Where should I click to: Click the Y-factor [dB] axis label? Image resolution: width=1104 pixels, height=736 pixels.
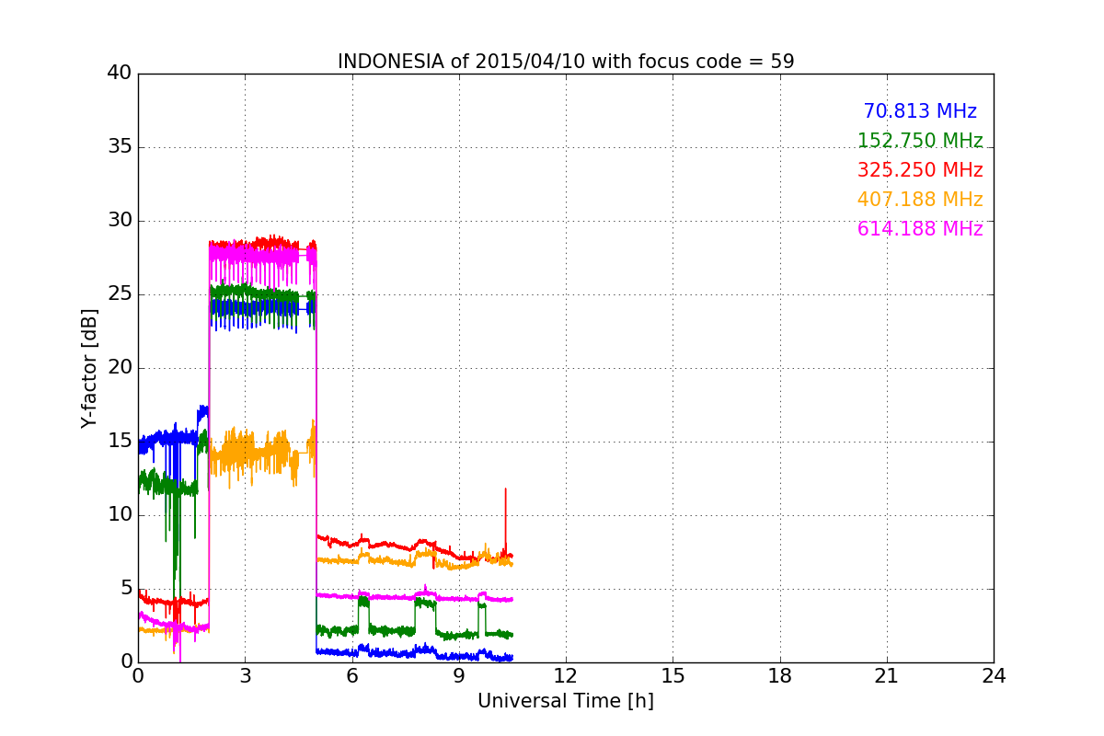(88, 368)
